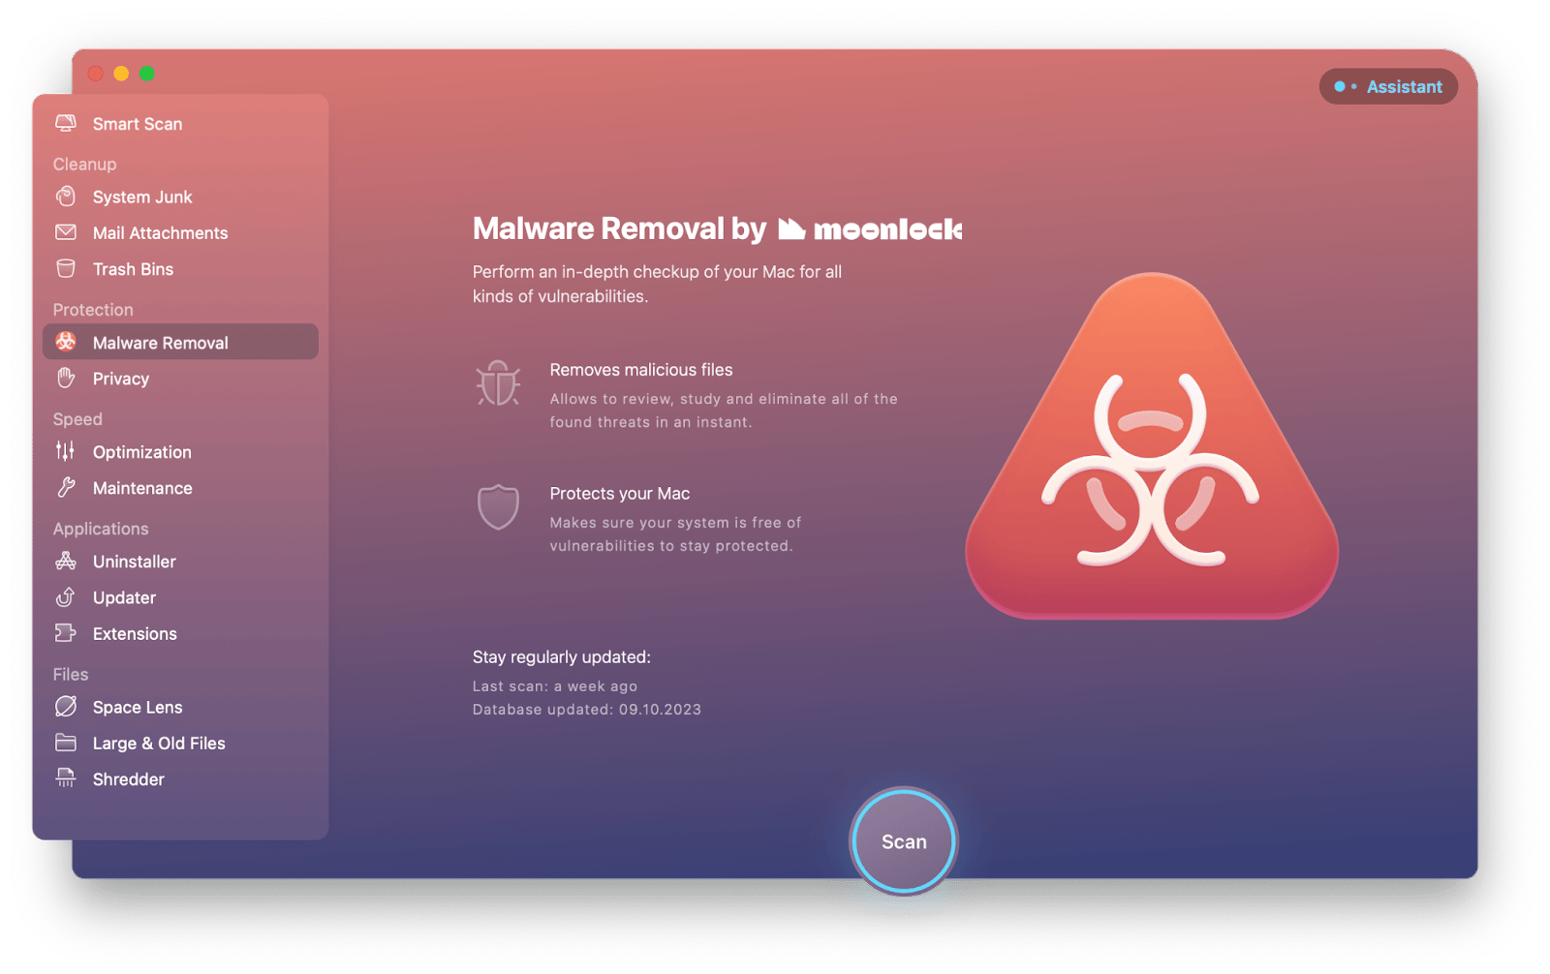This screenshot has width=1550, height=974.
Task: Click 'Protects your Mac' heading
Action: [620, 493]
